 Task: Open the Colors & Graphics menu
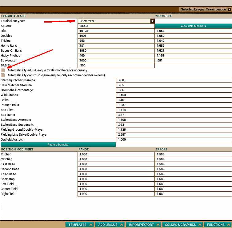pos(183,225)
